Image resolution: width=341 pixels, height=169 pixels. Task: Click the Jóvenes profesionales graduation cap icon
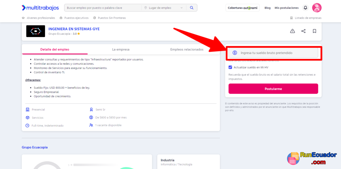[x=23, y=18]
